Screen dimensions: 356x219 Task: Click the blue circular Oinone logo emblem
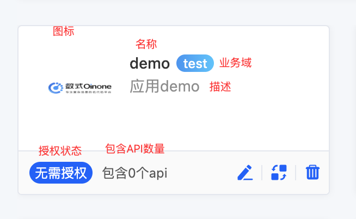pyautogui.click(x=56, y=88)
